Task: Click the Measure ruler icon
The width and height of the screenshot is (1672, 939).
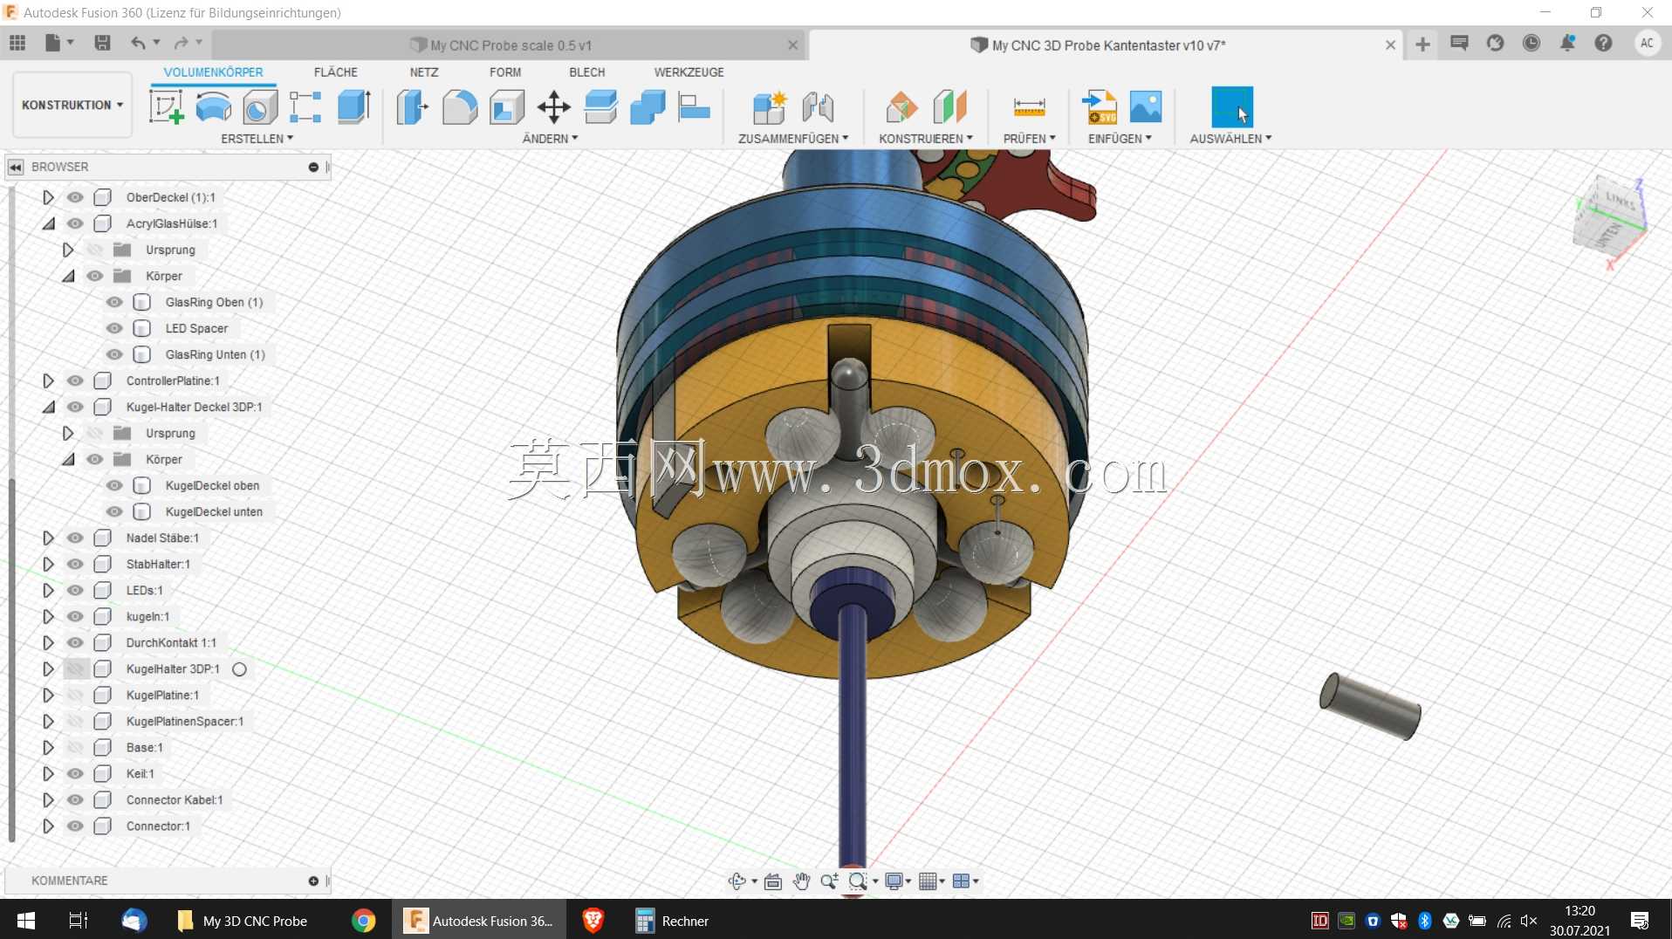Action: 1029,107
